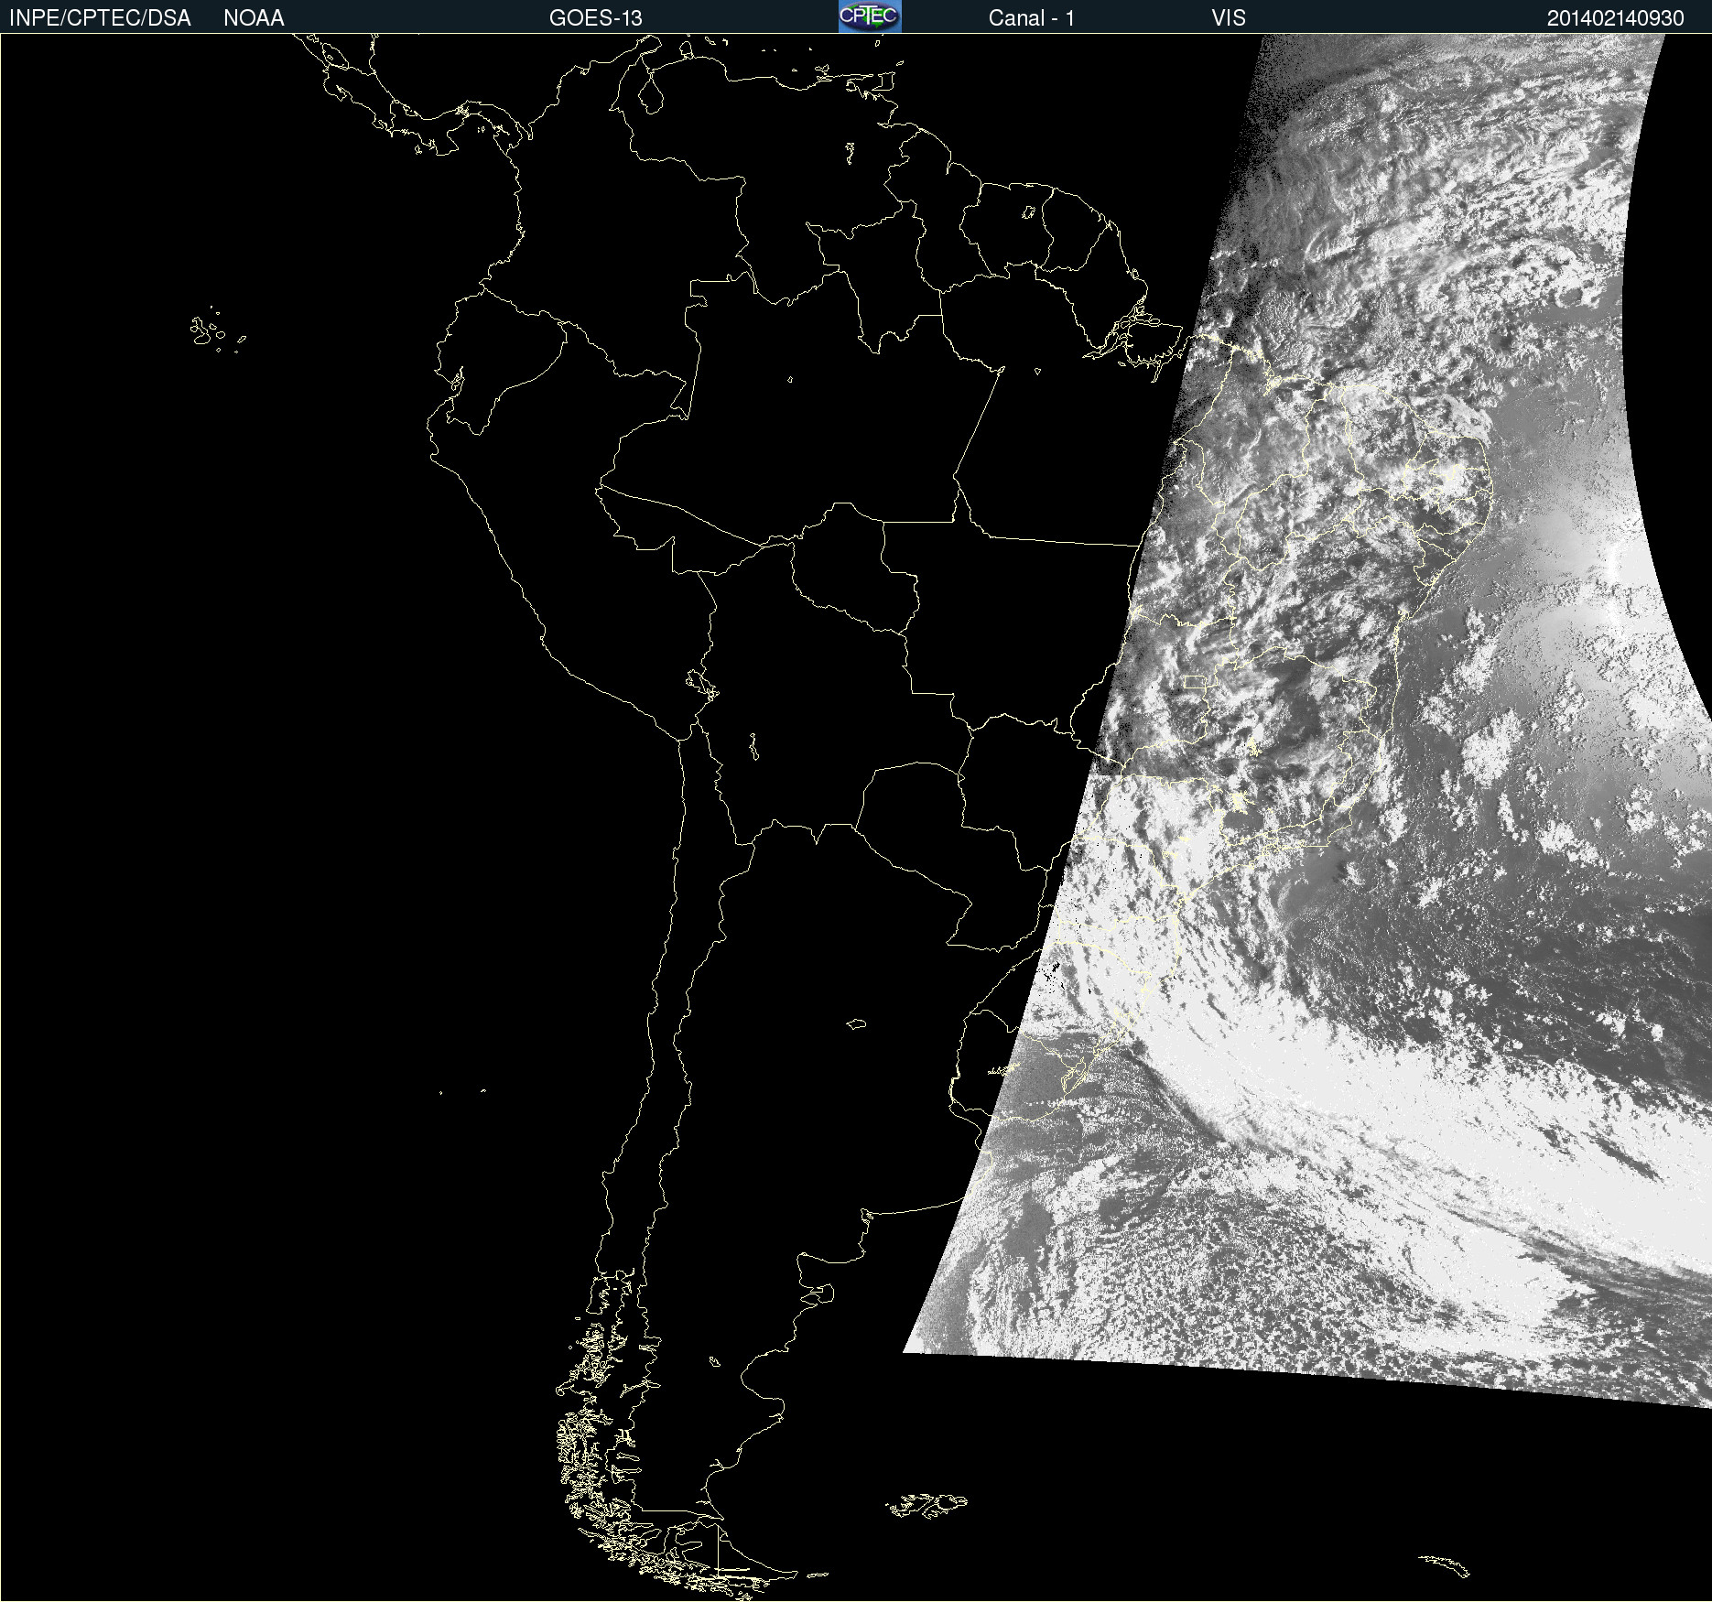Select the INPE/CPTEC/DSA header text
This screenshot has height=1602, width=1712.
point(100,18)
